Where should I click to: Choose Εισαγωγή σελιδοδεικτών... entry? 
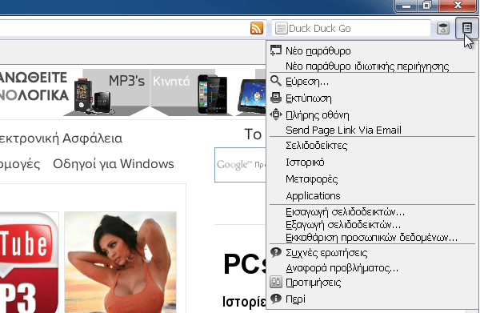372,211
